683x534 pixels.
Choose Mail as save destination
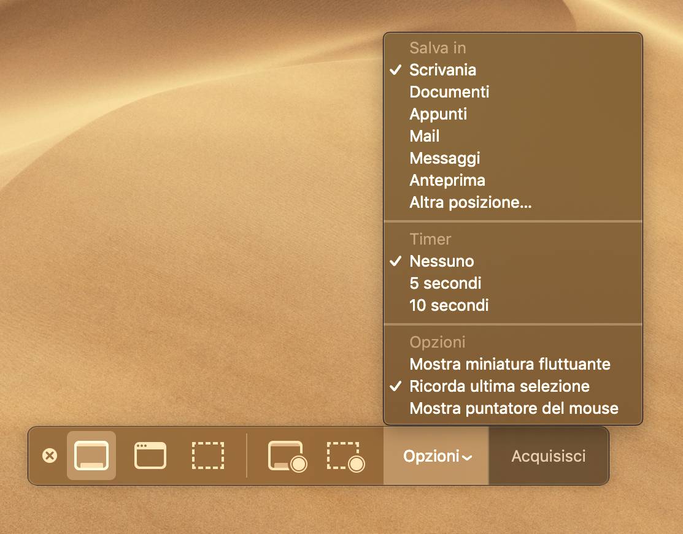(x=512, y=136)
